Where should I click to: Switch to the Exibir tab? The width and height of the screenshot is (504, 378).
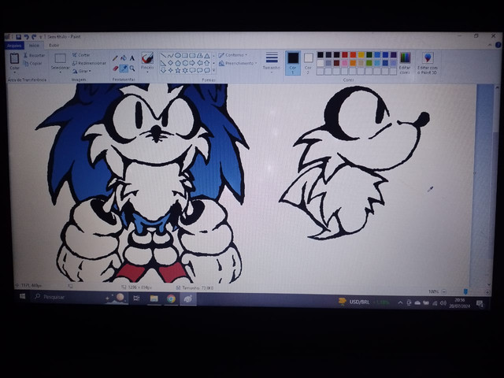point(54,46)
